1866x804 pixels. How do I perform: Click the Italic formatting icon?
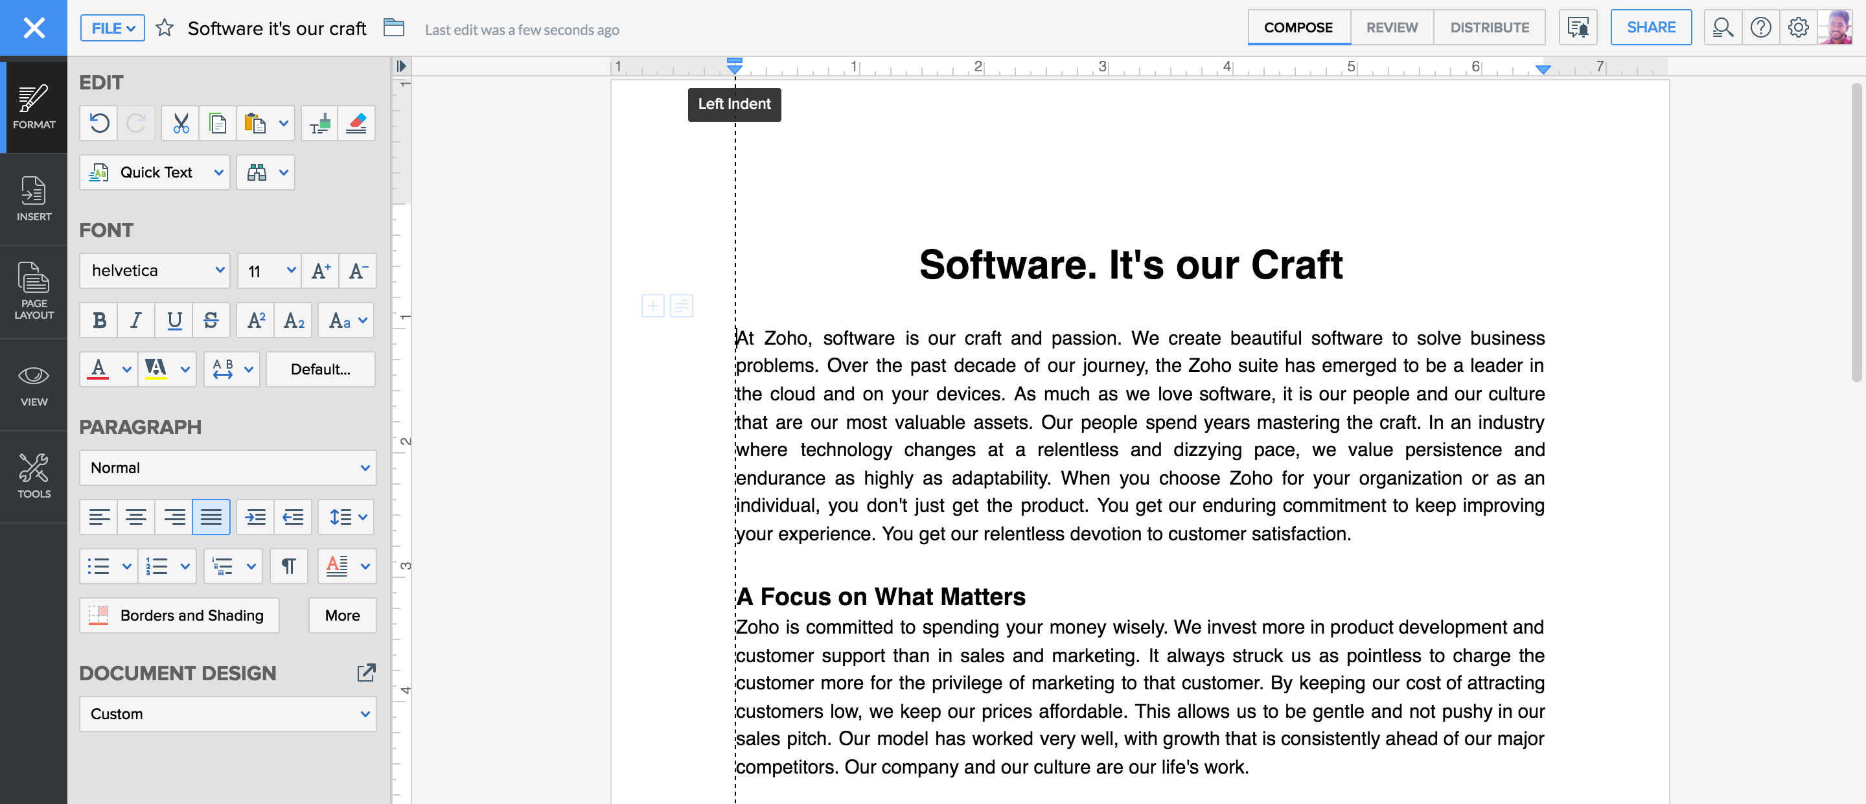coord(135,321)
